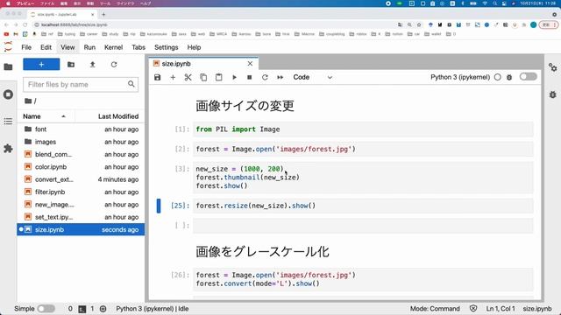Image resolution: width=561 pixels, height=315 pixels.
Task: Select cell with forest.resize(new_size).show()
Action: [x=363, y=206]
